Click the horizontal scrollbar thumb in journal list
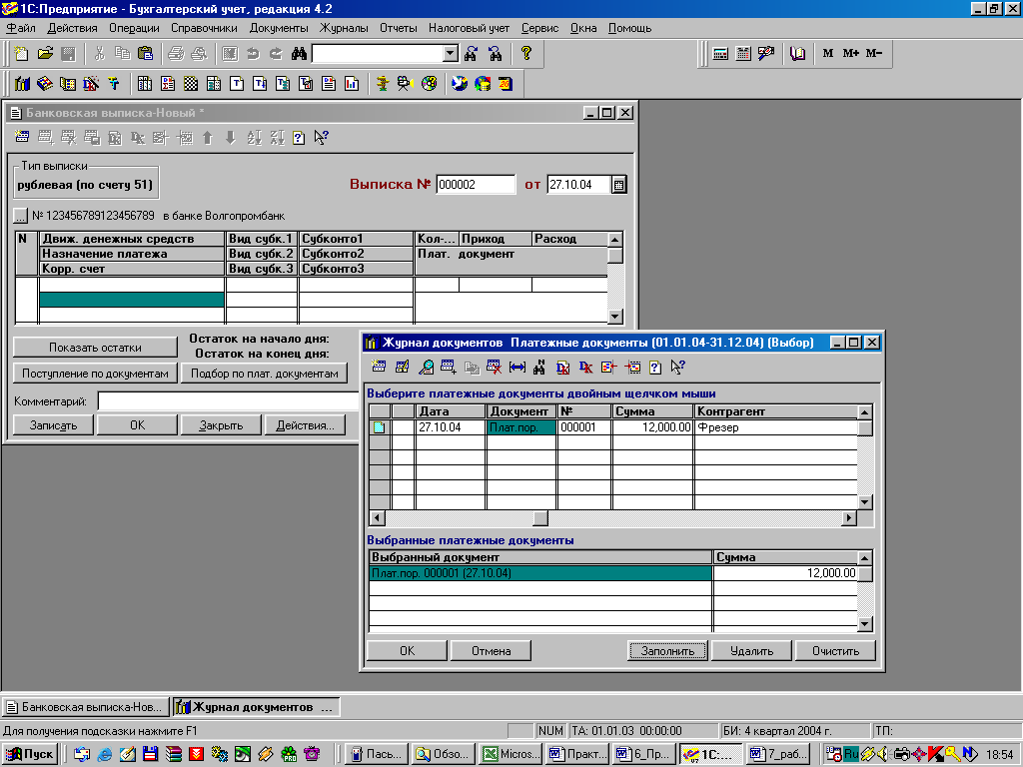Image resolution: width=1023 pixels, height=767 pixels. click(540, 518)
